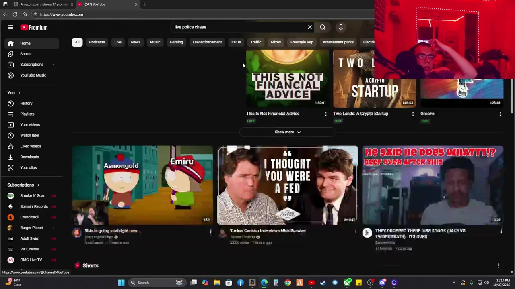Open OMG Live TV channel
515x289 pixels.
click(x=32, y=260)
